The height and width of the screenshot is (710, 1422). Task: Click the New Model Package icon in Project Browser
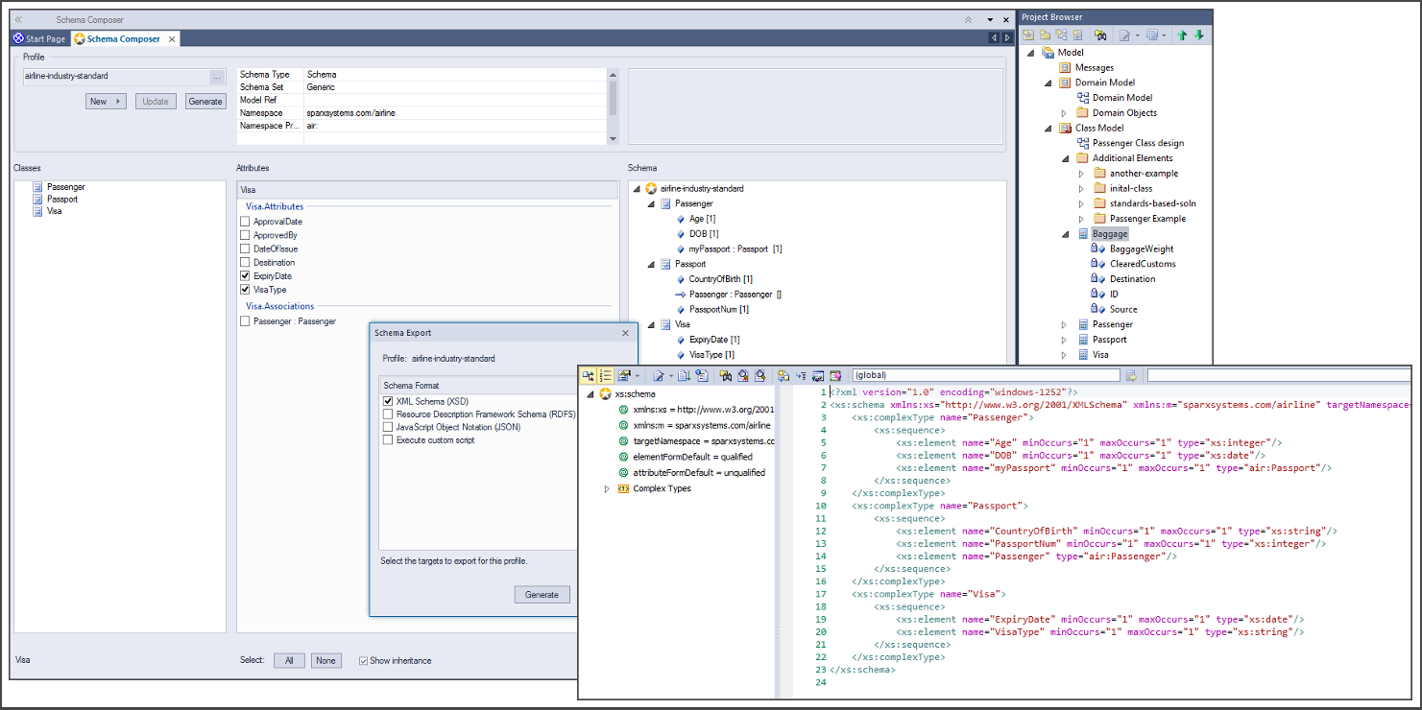click(x=1029, y=35)
